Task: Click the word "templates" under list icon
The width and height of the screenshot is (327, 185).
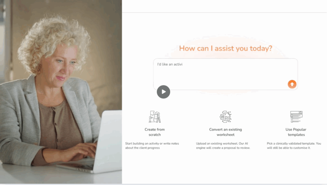Action: point(296,135)
